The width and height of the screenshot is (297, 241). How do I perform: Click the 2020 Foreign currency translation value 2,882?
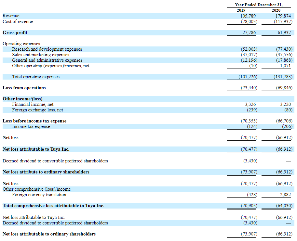click(285, 195)
